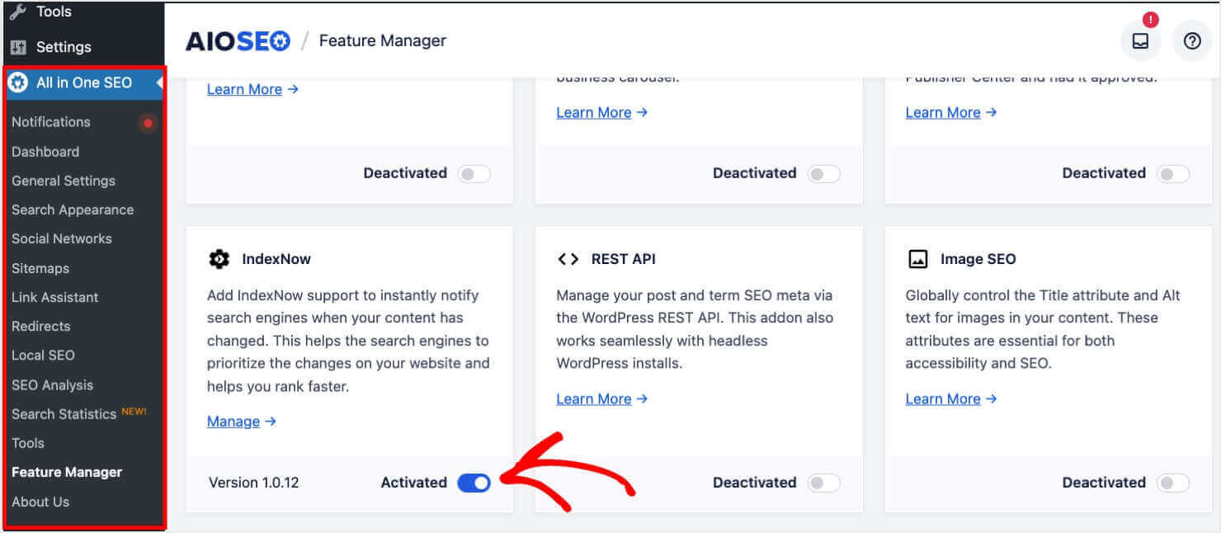Open the notifications inbox icon with red badge
The width and height of the screenshot is (1221, 533).
(1141, 40)
